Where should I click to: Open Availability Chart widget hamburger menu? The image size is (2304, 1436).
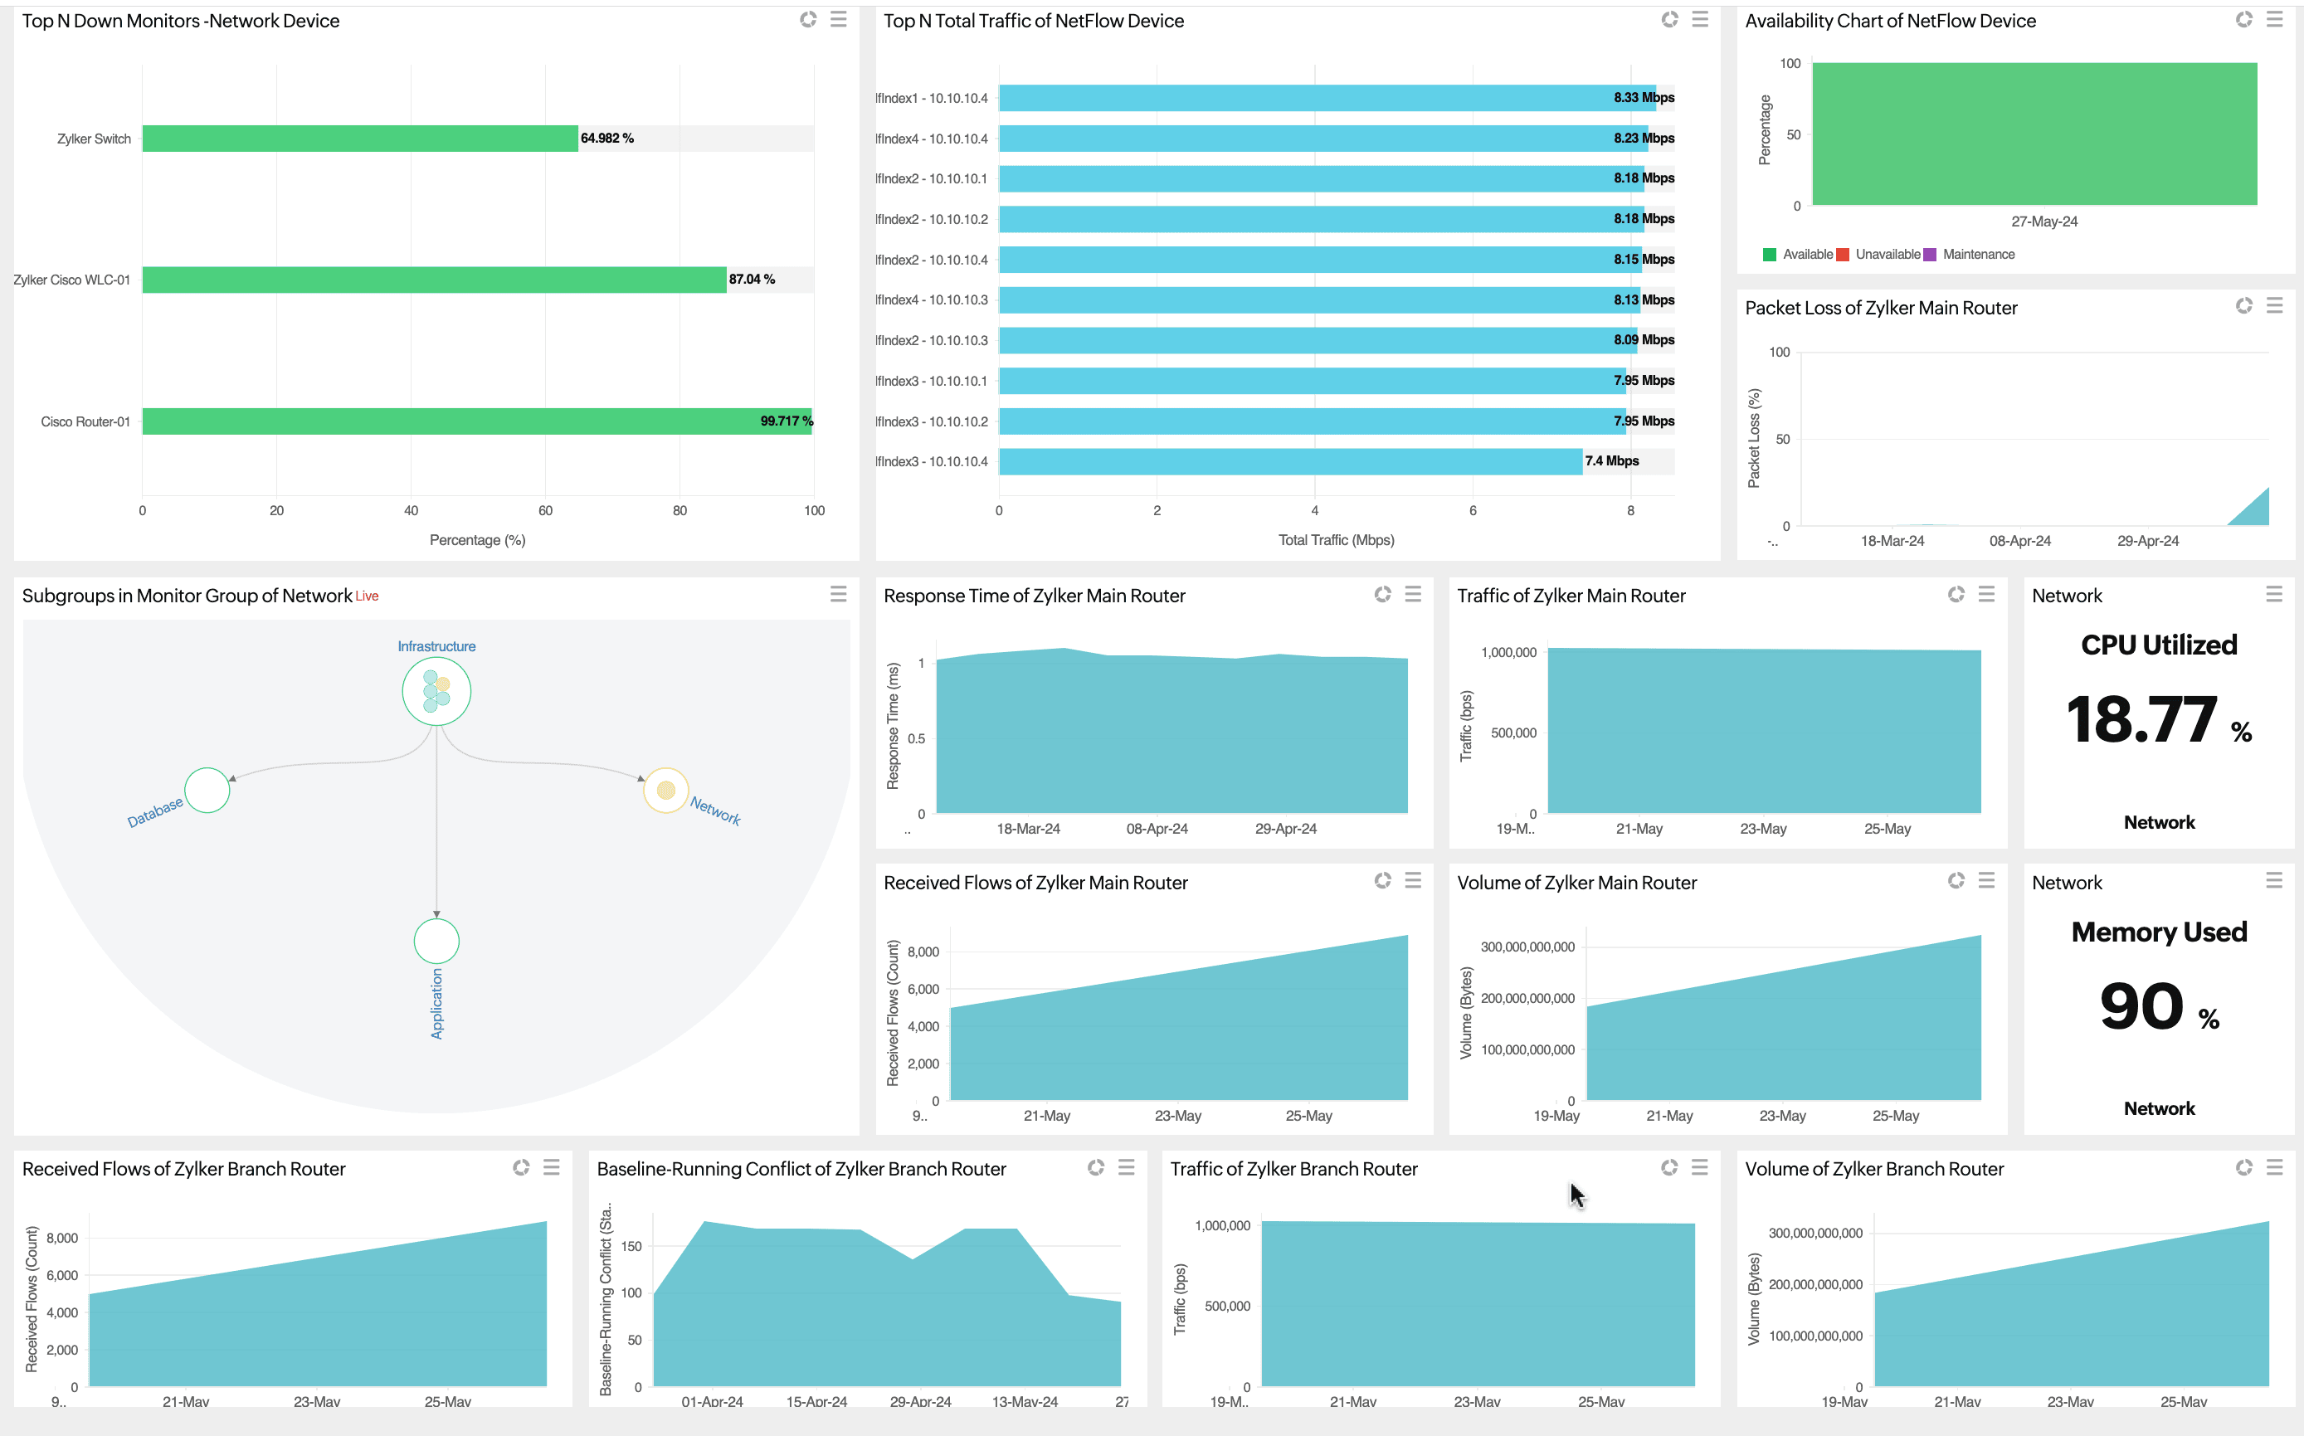(2273, 19)
